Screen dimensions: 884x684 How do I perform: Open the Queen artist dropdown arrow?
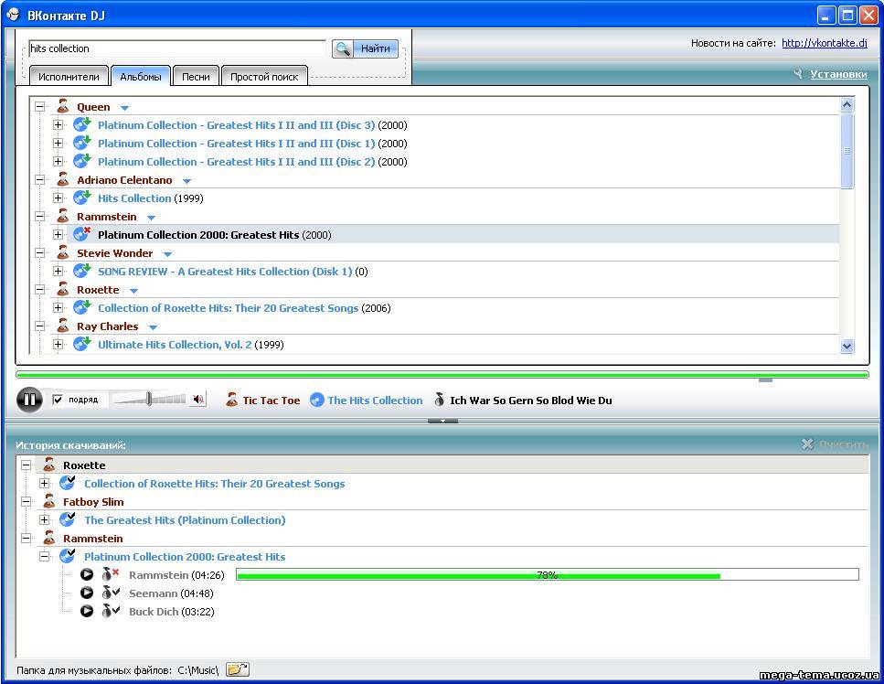[124, 108]
